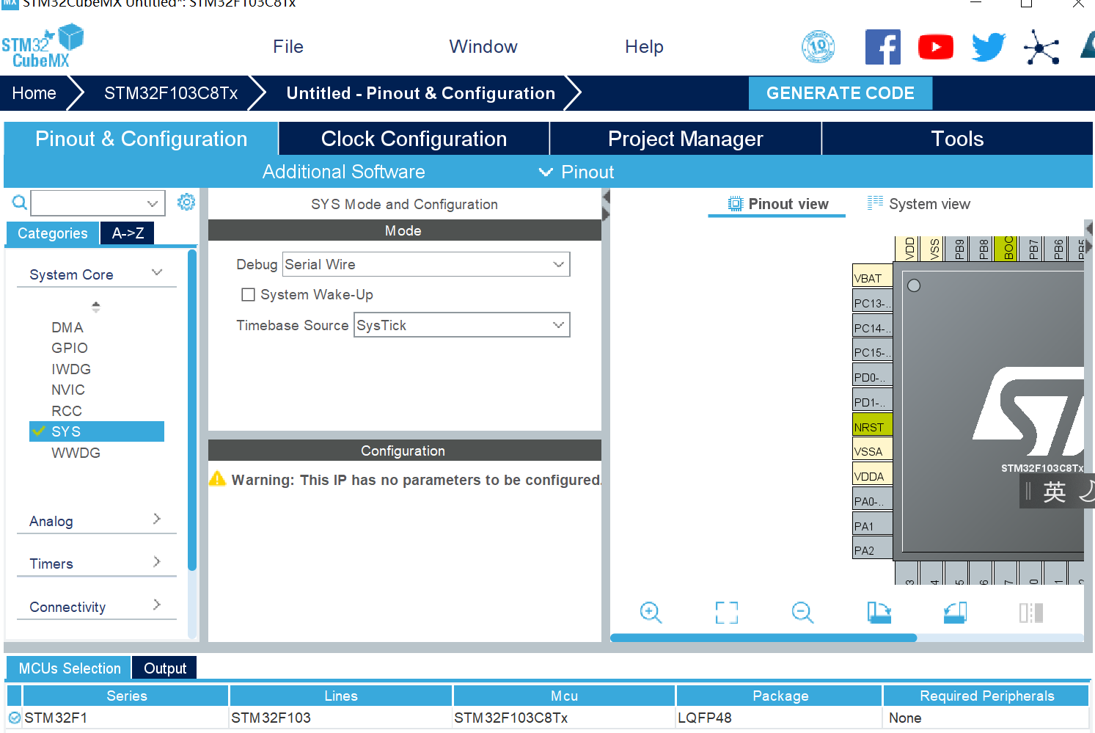The height and width of the screenshot is (733, 1095).
Task: Select DMA in System Core
Action: (67, 327)
